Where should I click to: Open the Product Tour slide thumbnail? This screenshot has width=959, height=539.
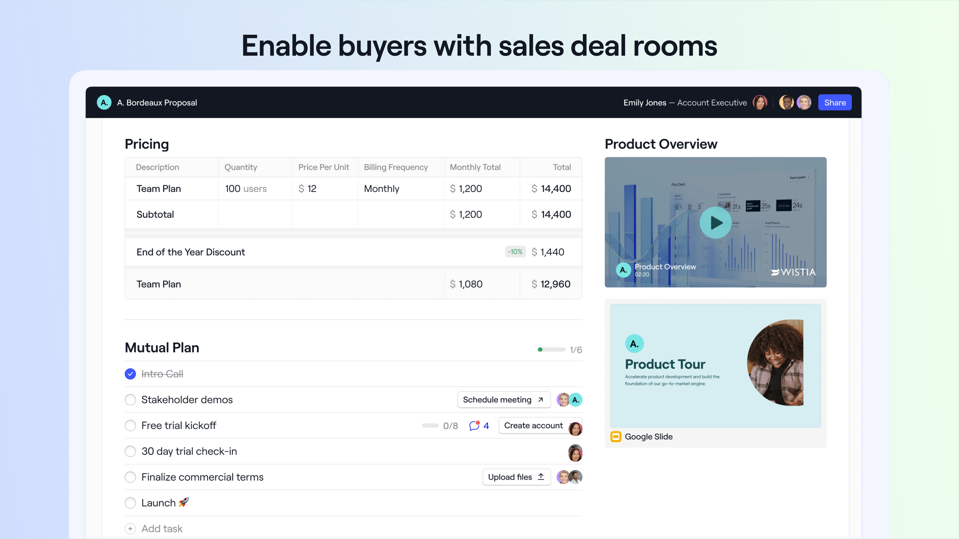pyautogui.click(x=715, y=365)
